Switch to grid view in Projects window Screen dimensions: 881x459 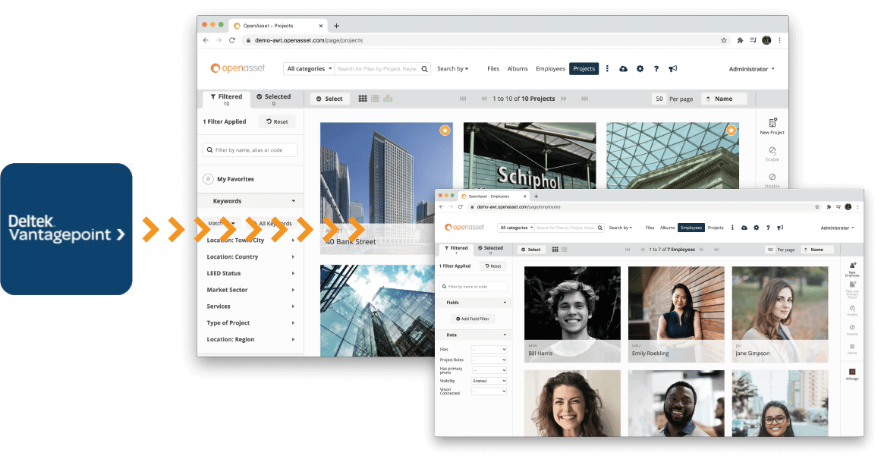(x=363, y=99)
